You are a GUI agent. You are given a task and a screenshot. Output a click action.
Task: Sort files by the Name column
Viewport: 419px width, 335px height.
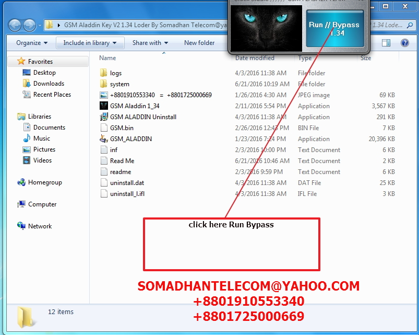[107, 58]
